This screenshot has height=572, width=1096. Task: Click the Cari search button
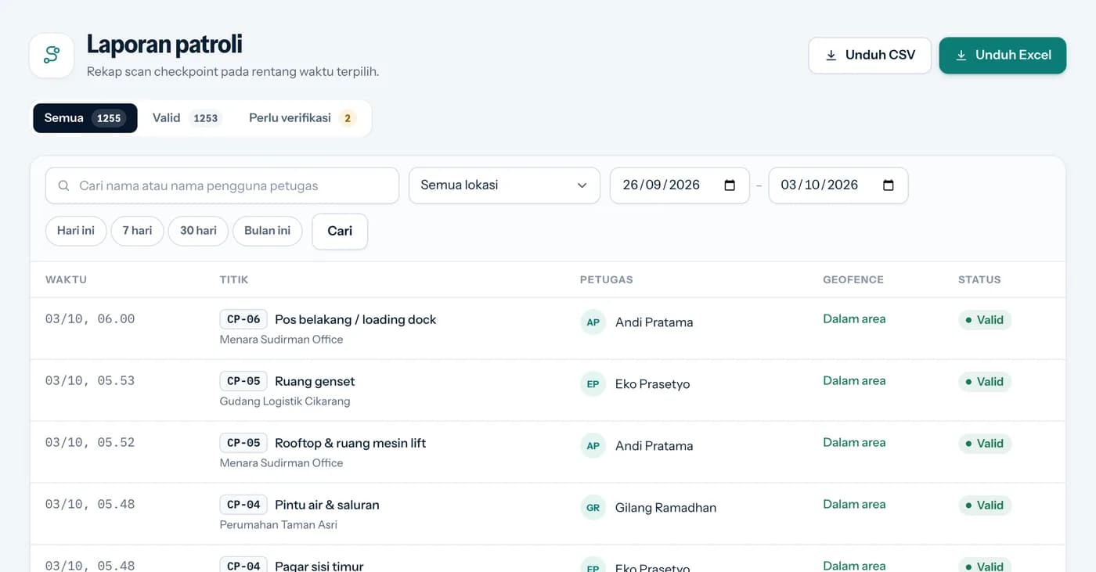pyautogui.click(x=340, y=232)
